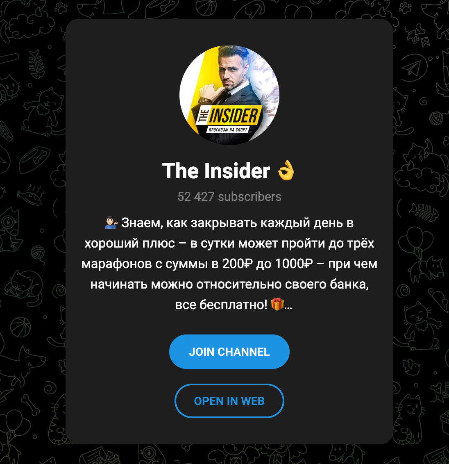This screenshot has width=449, height=464.
Task: Click the 'Знаем, как закрывать' first description line
Action: (229, 223)
